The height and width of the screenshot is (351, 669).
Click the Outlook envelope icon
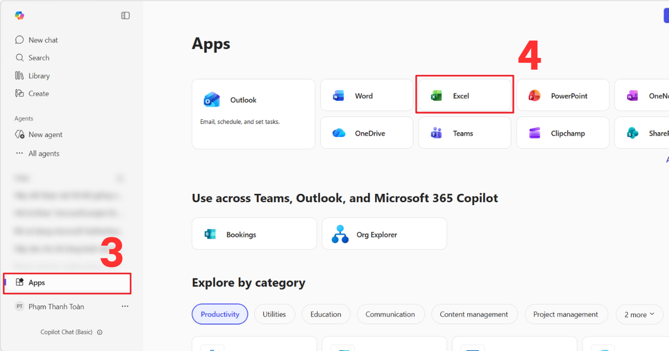pos(211,100)
